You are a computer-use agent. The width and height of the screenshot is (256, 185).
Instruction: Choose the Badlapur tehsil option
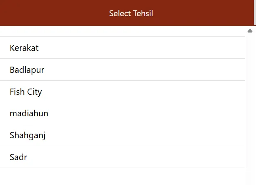(27, 70)
